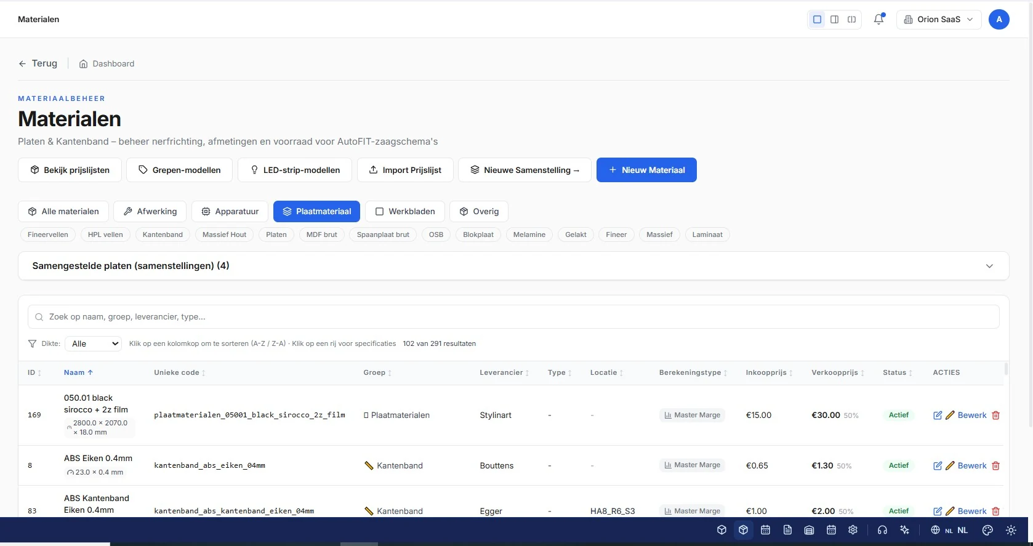Click the sparkles AI icon in the bottom bar
Screen dimensions: 1033x546
click(x=904, y=530)
